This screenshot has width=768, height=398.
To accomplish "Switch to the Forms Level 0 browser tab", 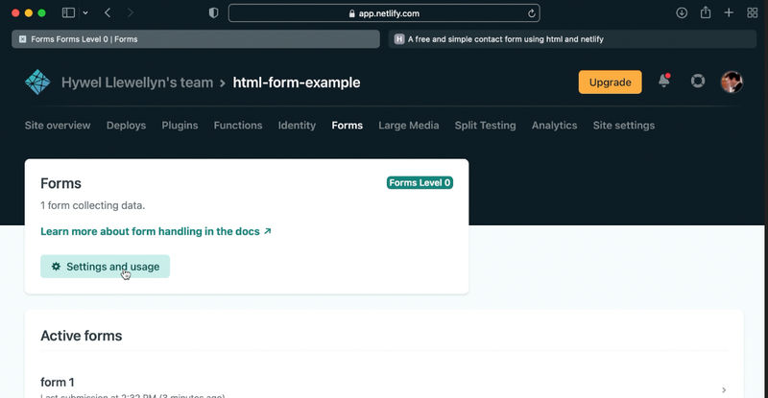I will coord(196,39).
